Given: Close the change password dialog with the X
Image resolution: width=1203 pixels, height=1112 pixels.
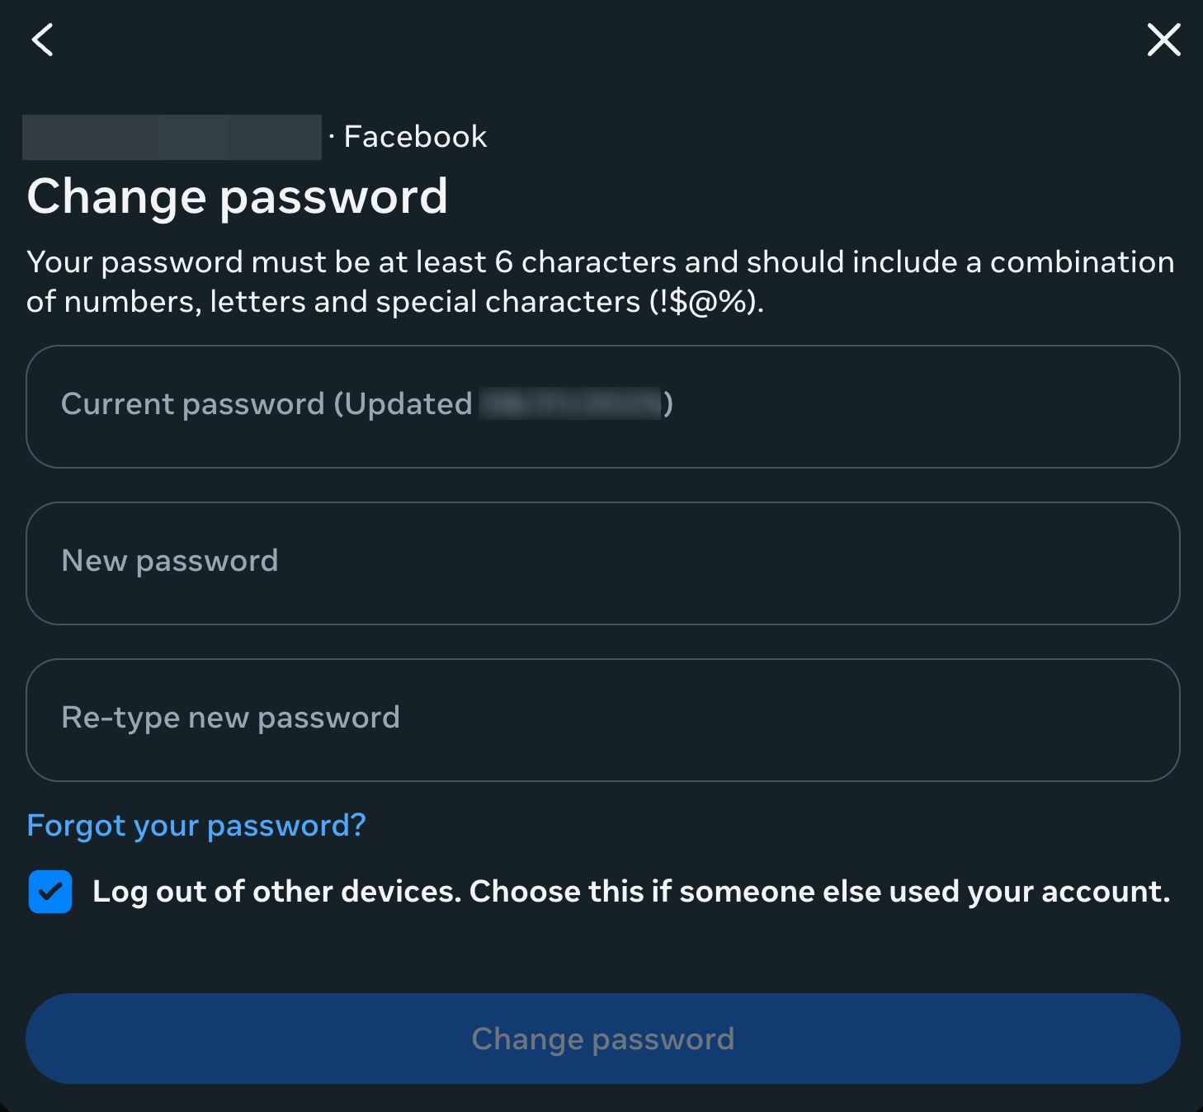Looking at the screenshot, I should click(x=1163, y=40).
